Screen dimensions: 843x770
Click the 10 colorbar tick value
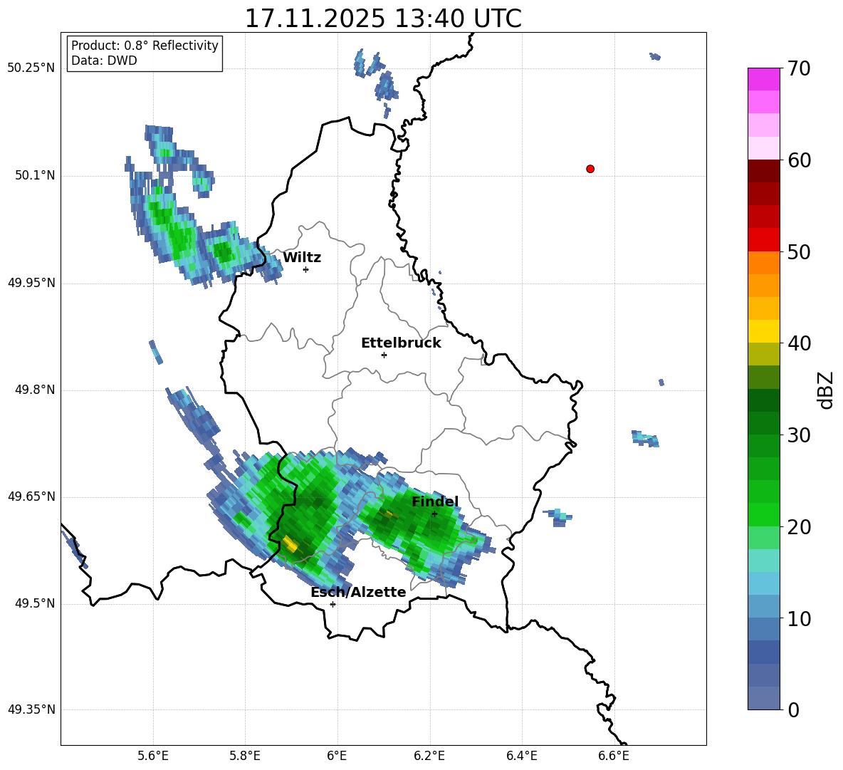[799, 619]
